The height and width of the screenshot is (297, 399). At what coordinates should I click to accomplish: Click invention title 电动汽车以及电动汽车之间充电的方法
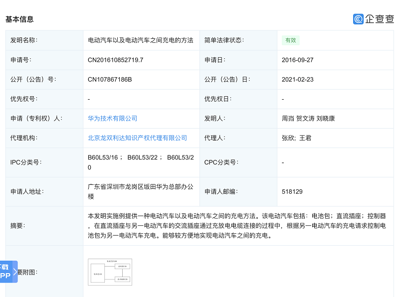(x=141, y=40)
